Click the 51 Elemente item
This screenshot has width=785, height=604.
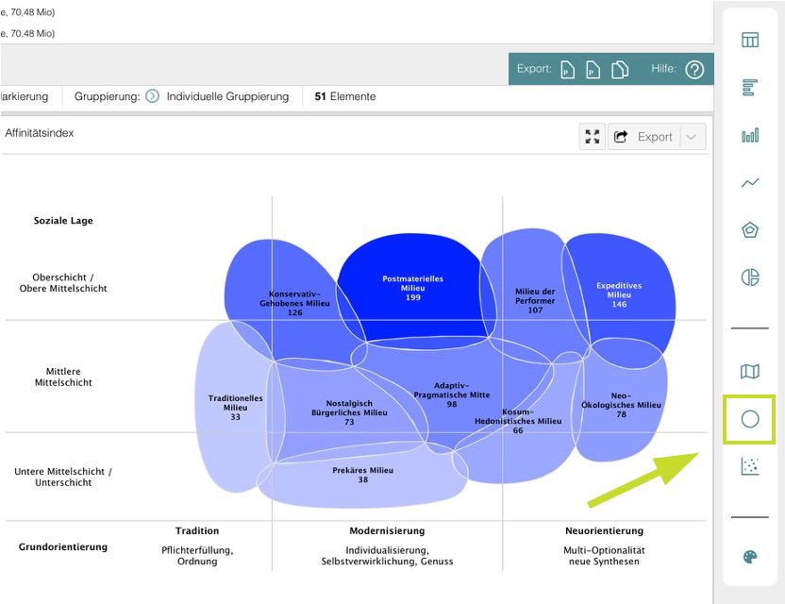click(344, 96)
